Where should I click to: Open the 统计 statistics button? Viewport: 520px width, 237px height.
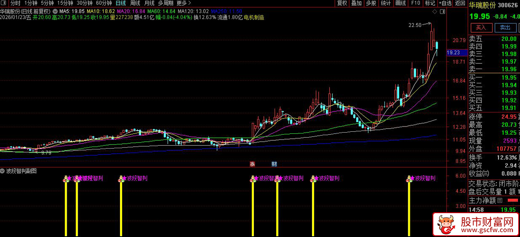(386, 3)
